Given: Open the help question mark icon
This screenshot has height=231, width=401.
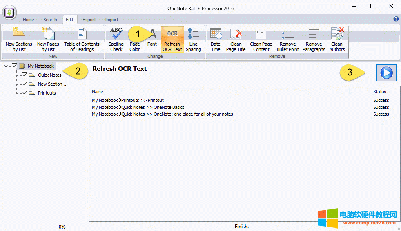Looking at the screenshot, I should coord(396,19).
